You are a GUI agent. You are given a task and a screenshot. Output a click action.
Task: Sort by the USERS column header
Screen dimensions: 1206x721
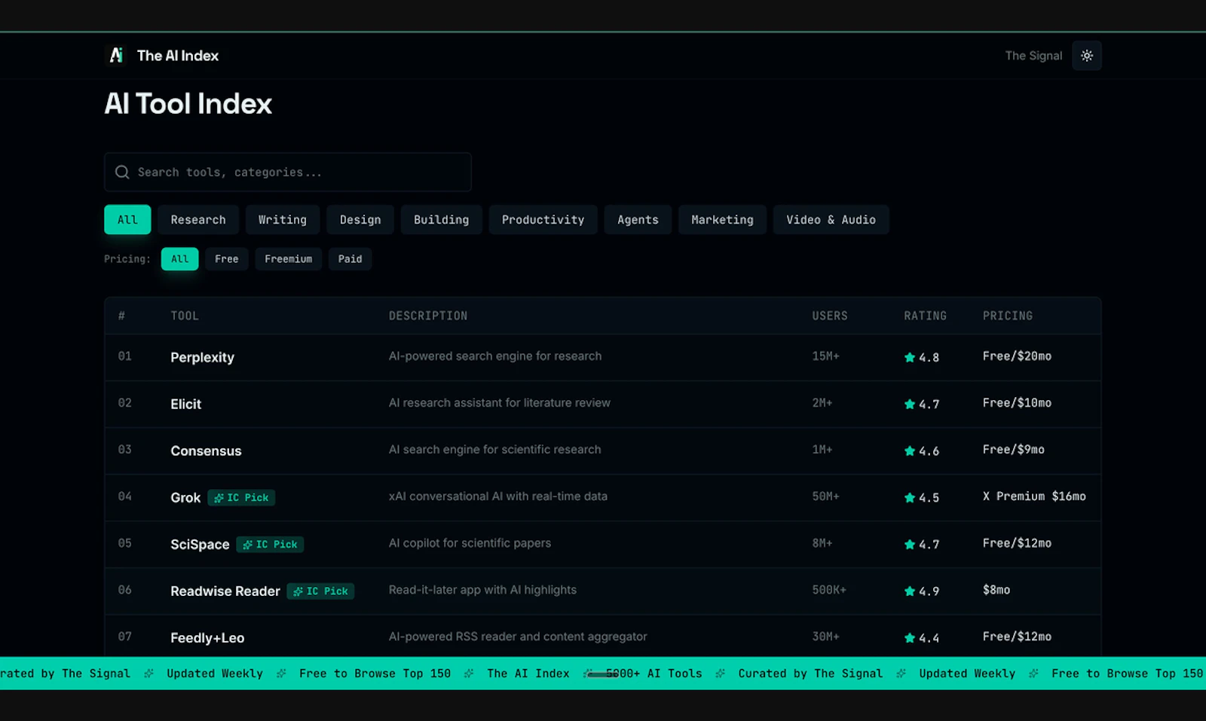point(830,316)
